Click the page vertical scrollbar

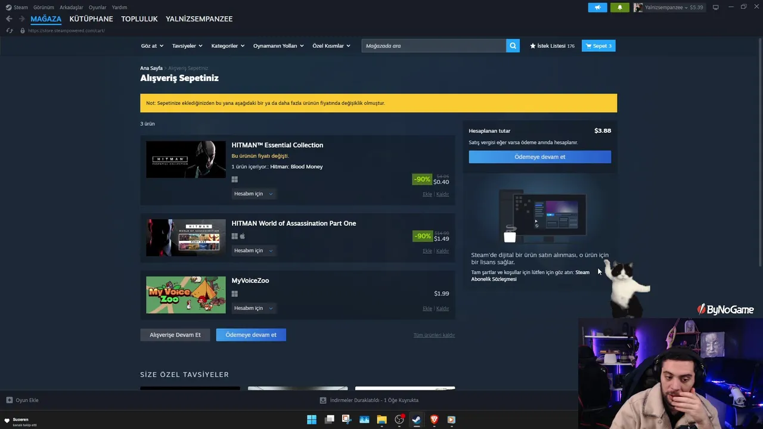point(759,153)
